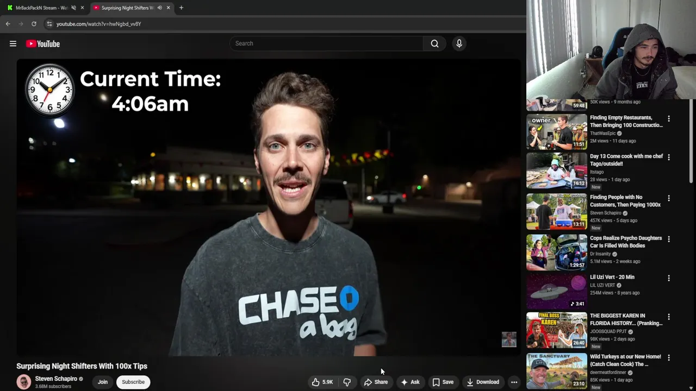Click the Join button
Image resolution: width=696 pixels, height=391 pixels.
[x=103, y=382]
